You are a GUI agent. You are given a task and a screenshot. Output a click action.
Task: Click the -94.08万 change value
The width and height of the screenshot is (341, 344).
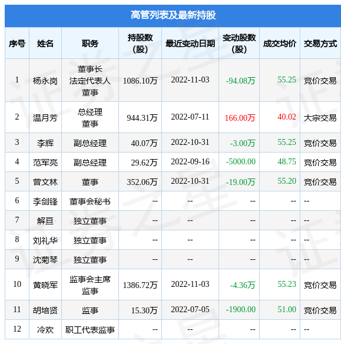coord(240,81)
